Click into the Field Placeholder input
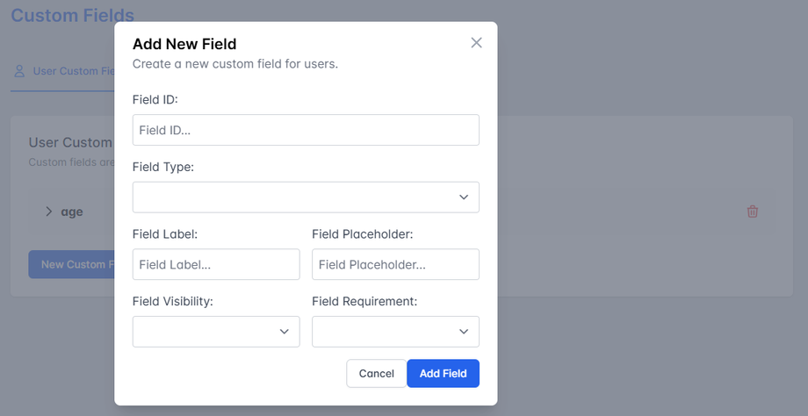 (x=395, y=264)
